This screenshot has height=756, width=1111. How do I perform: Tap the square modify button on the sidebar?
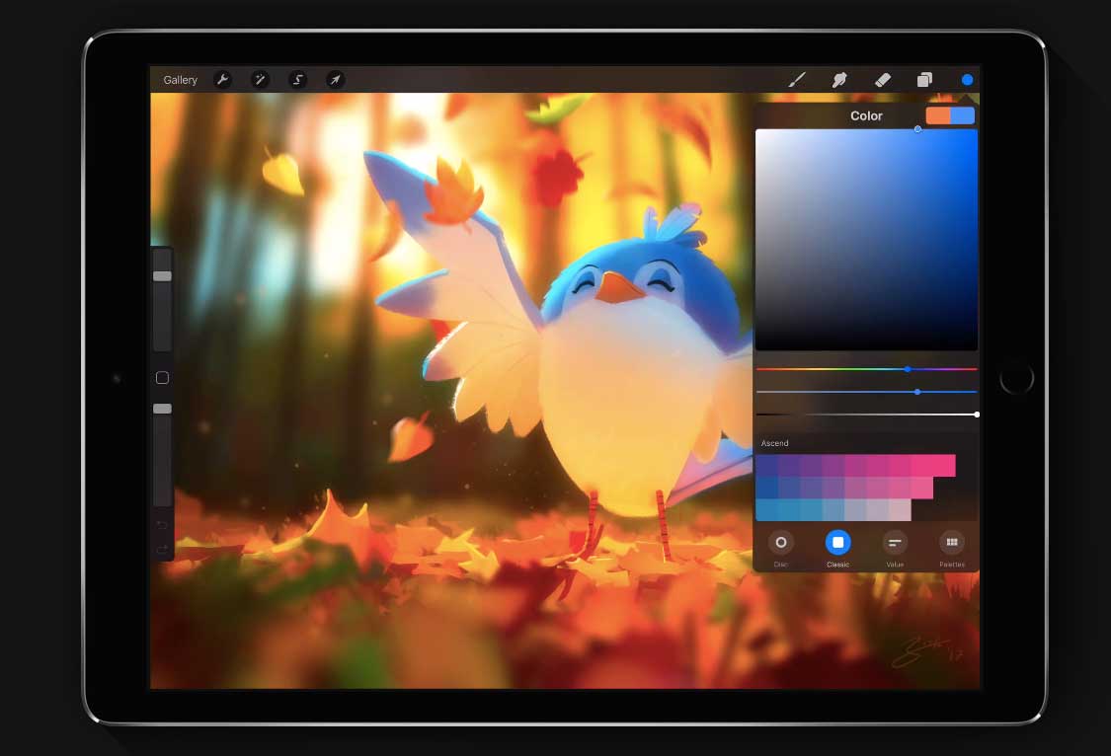(x=162, y=378)
